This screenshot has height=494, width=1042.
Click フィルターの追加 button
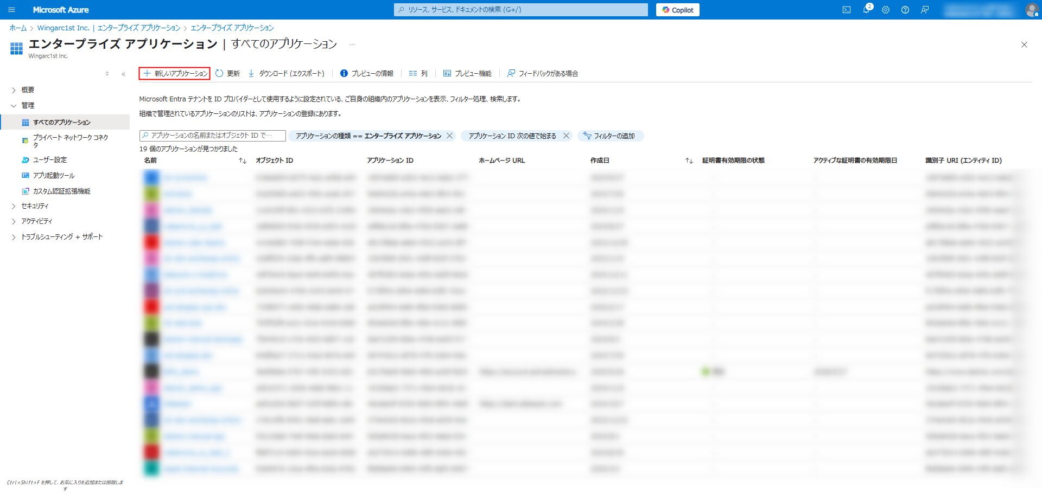click(x=611, y=136)
